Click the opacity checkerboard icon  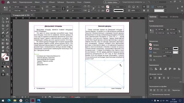point(151,56)
